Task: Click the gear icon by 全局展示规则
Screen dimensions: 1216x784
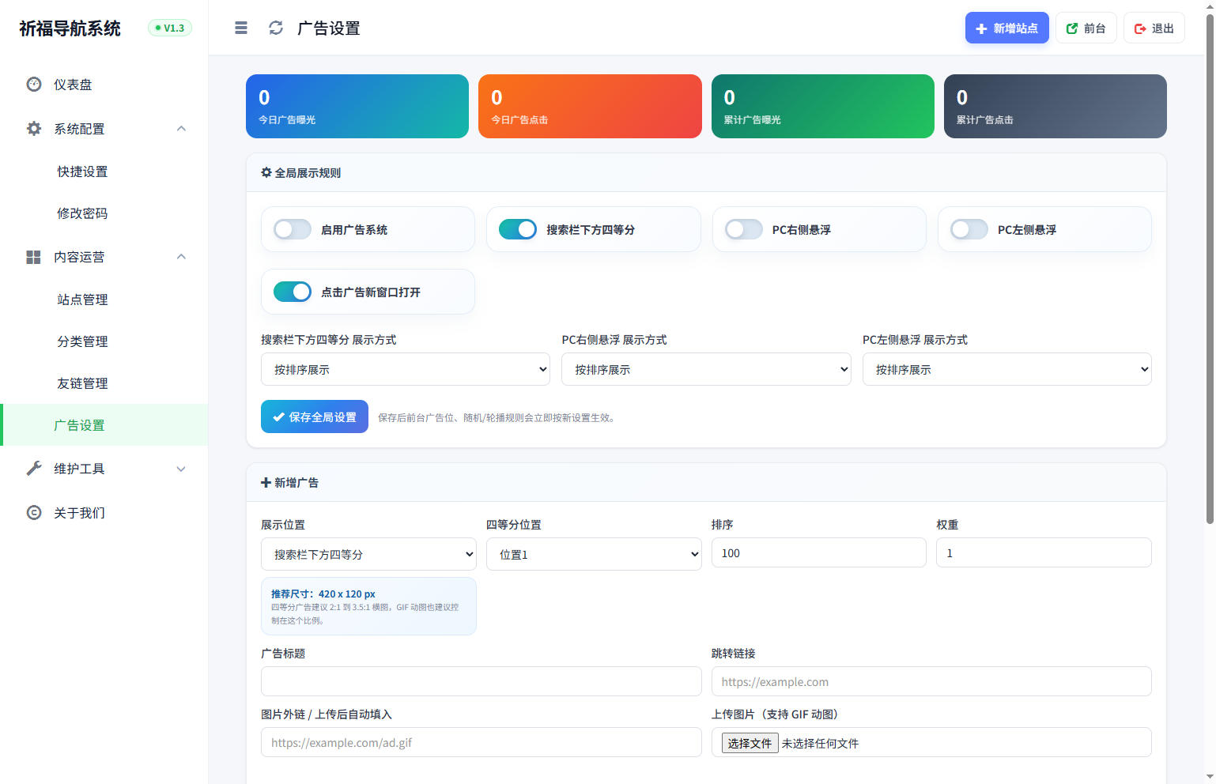Action: click(266, 172)
